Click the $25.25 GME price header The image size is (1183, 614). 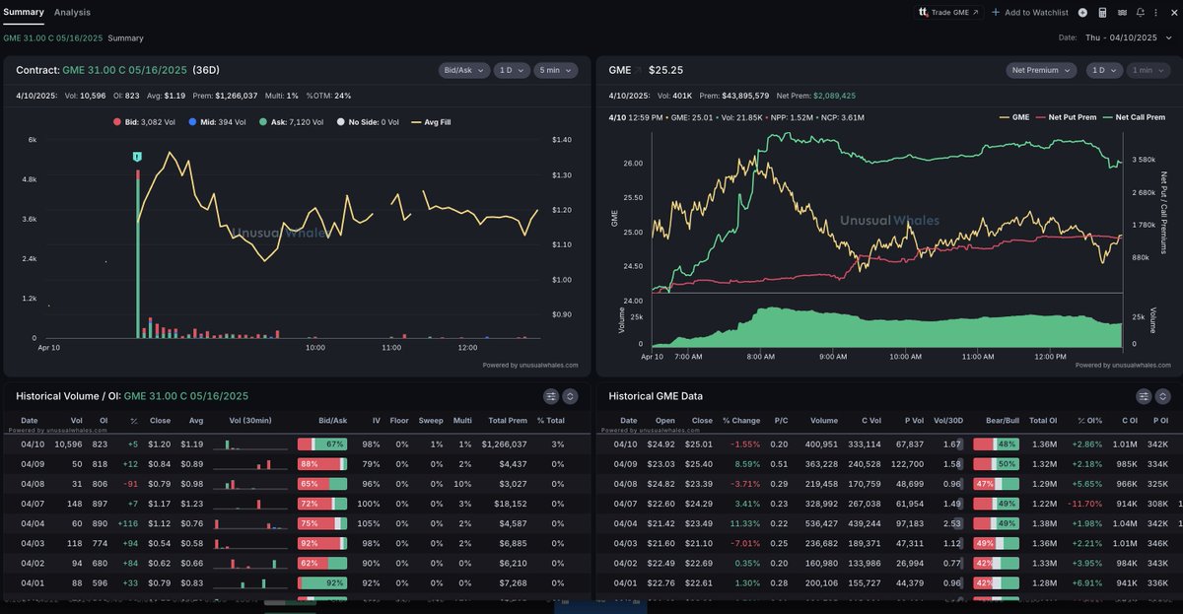point(665,70)
